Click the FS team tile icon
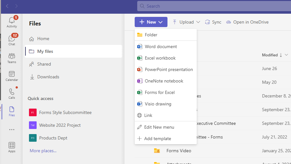This screenshot has width=291, height=164. click(x=33, y=112)
